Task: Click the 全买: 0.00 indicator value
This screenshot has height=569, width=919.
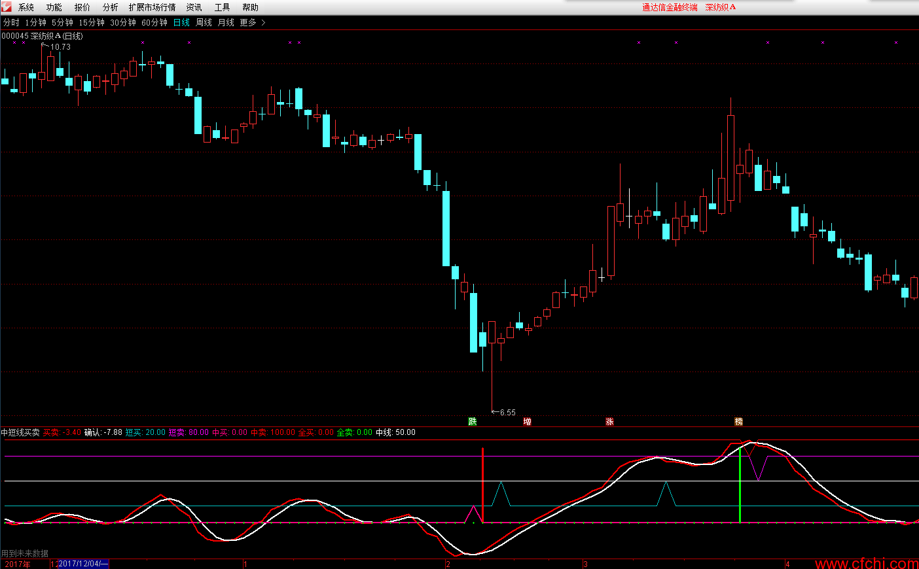Action: (x=316, y=432)
